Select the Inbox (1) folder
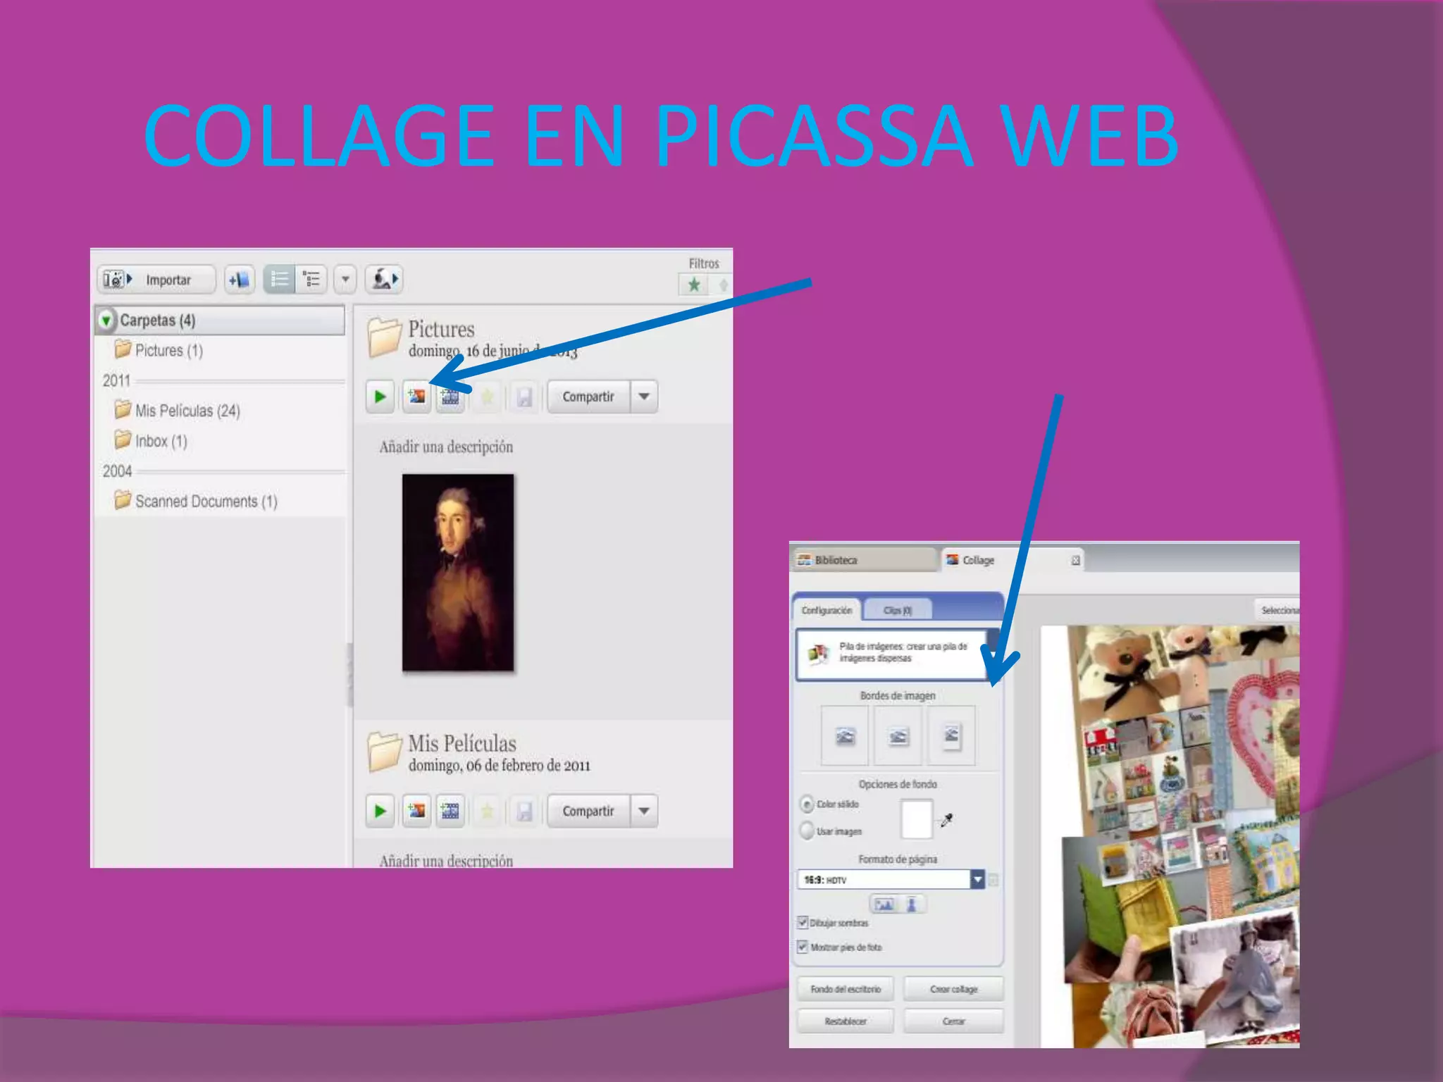The width and height of the screenshot is (1443, 1082). [151, 441]
